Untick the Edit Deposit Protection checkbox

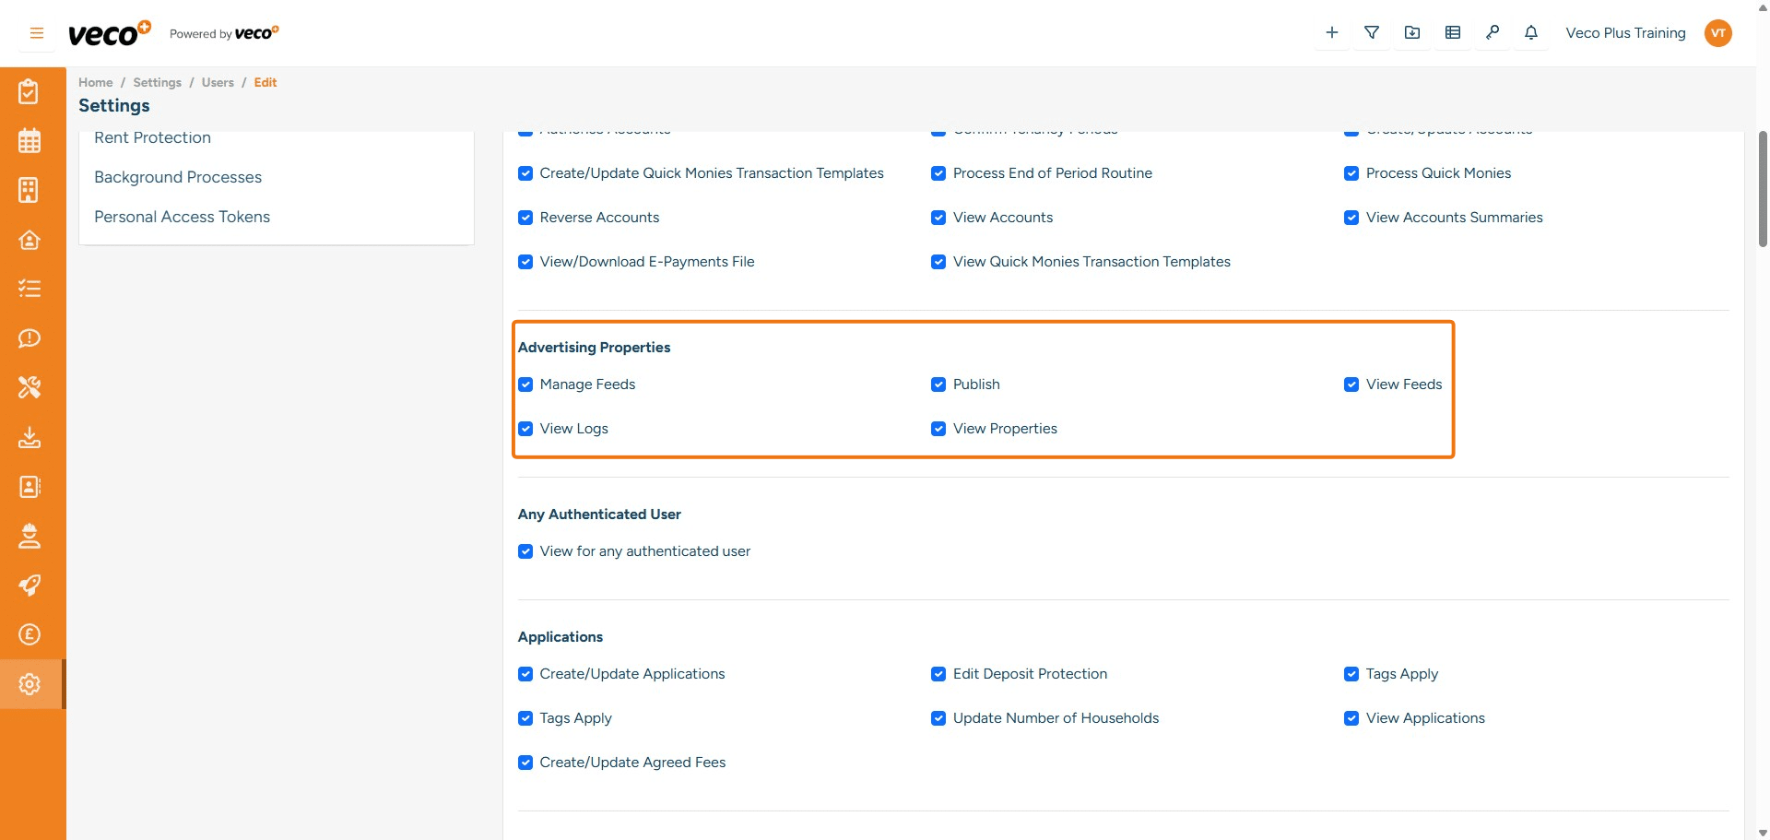(938, 674)
